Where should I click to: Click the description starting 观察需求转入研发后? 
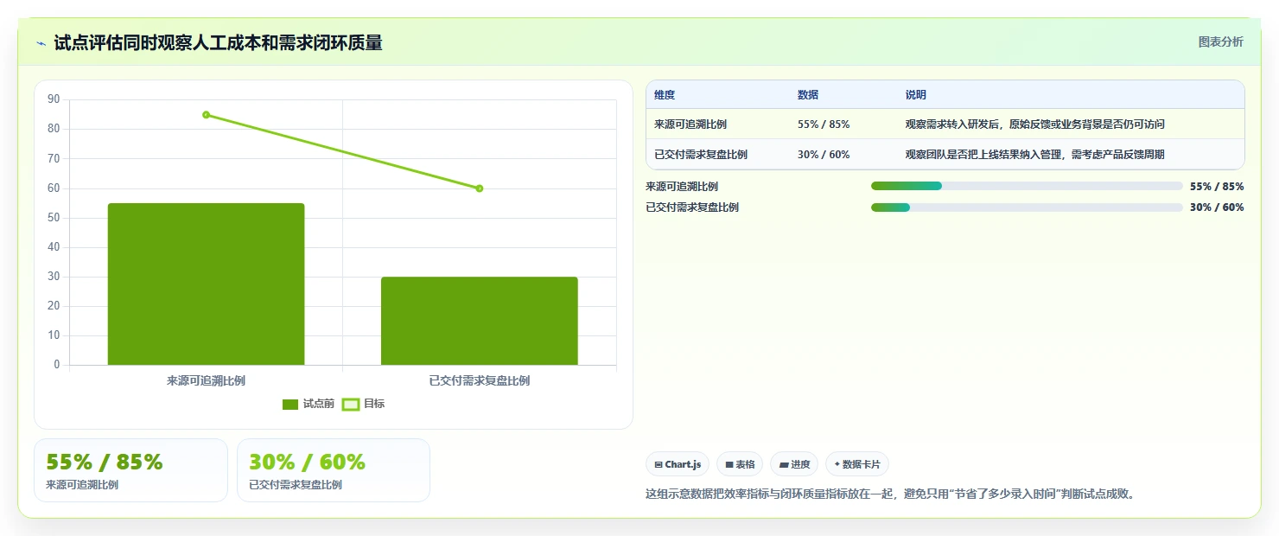click(x=1034, y=124)
